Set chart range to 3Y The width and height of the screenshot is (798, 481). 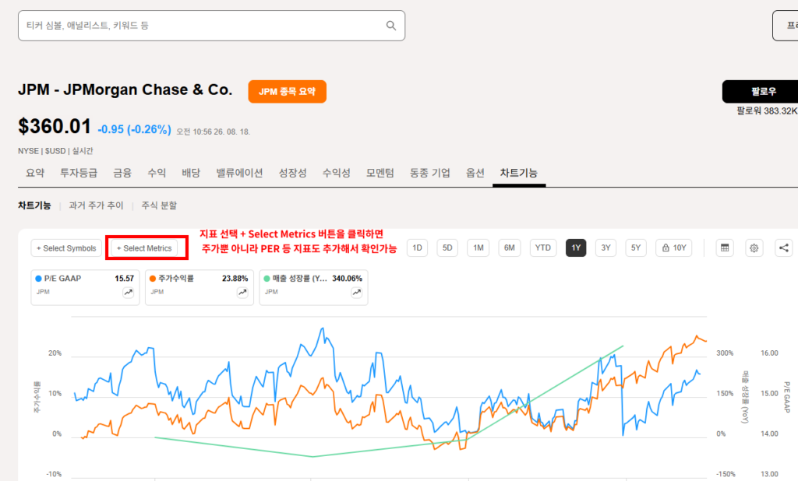[606, 248]
